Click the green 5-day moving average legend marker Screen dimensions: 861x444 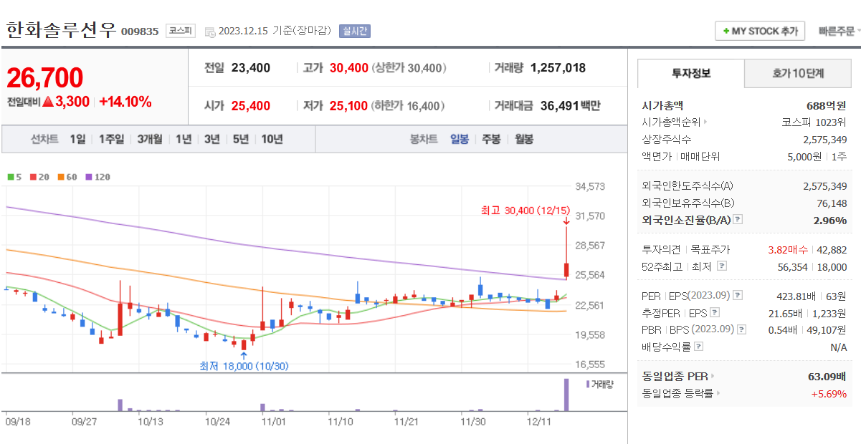(x=10, y=177)
